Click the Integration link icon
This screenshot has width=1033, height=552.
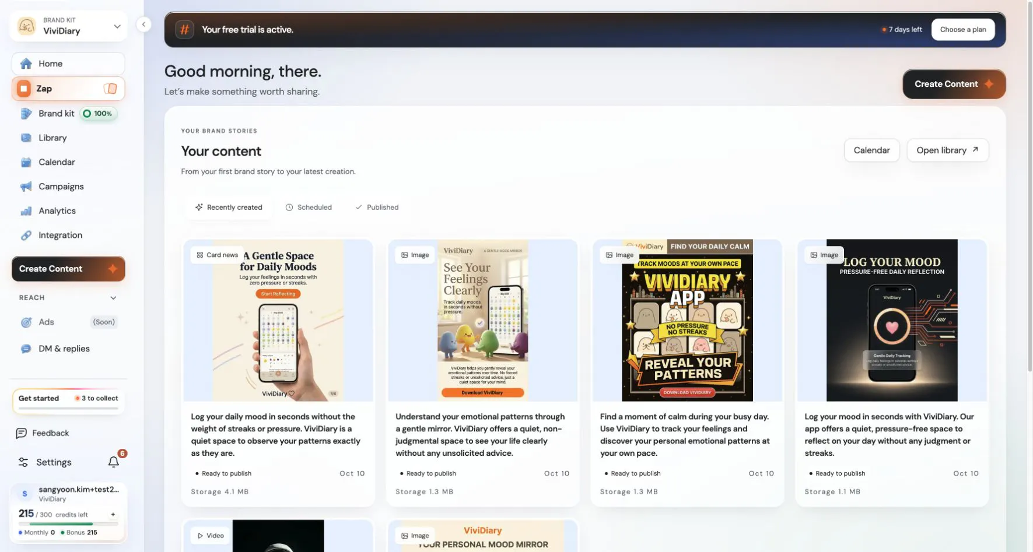coord(26,235)
